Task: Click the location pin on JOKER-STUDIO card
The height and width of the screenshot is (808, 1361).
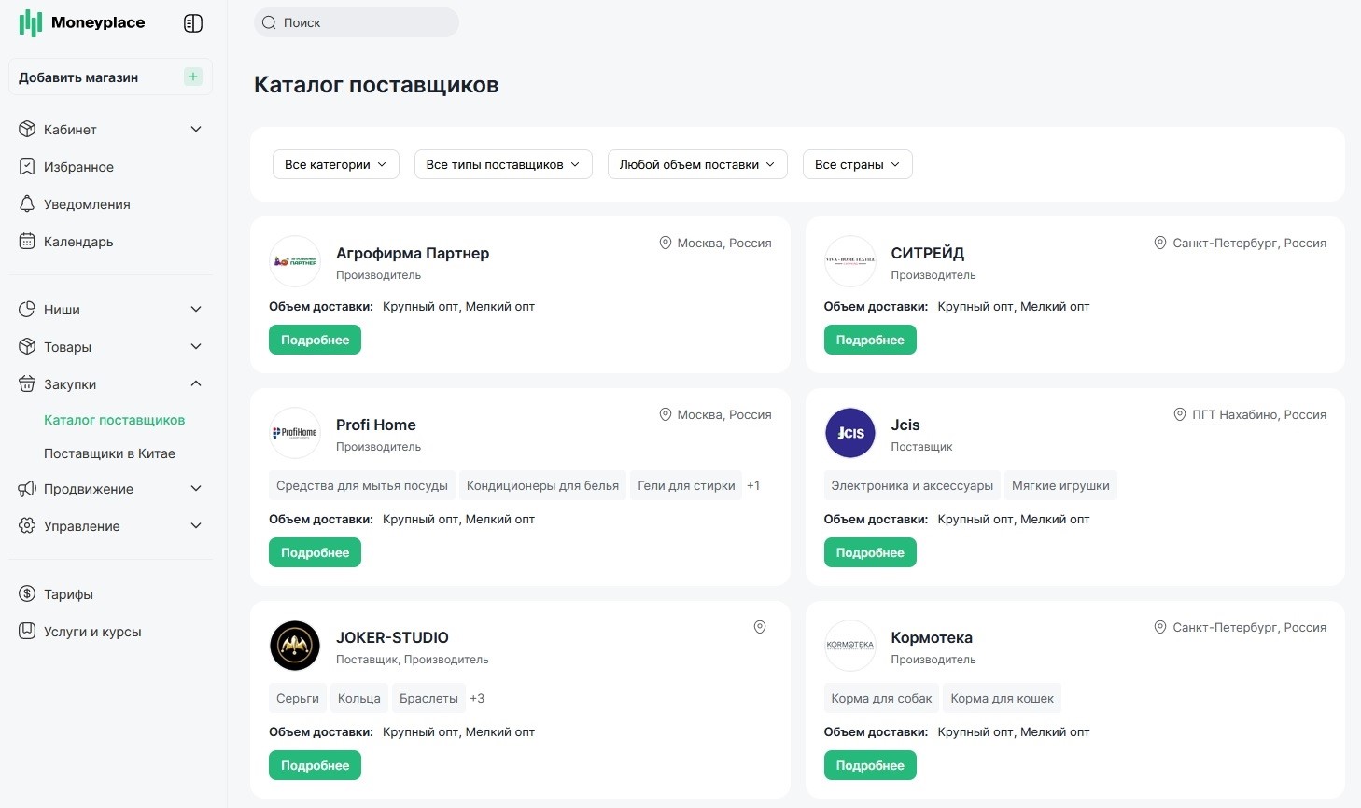Action: pyautogui.click(x=760, y=627)
